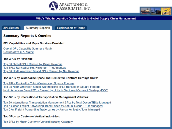Click the yellow package thumbnail image
Viewport: 172px width, 129px height.
pyautogui.click(x=166, y=11)
